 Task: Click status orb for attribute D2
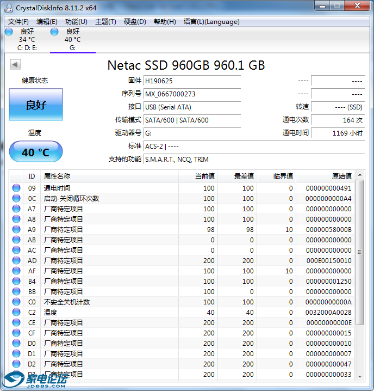[x=16, y=364]
